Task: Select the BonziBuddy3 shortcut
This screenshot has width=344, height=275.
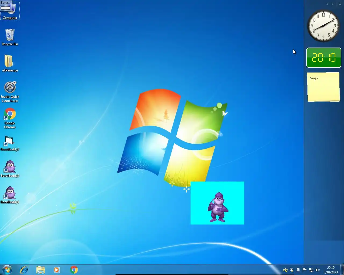Action: (x=10, y=169)
